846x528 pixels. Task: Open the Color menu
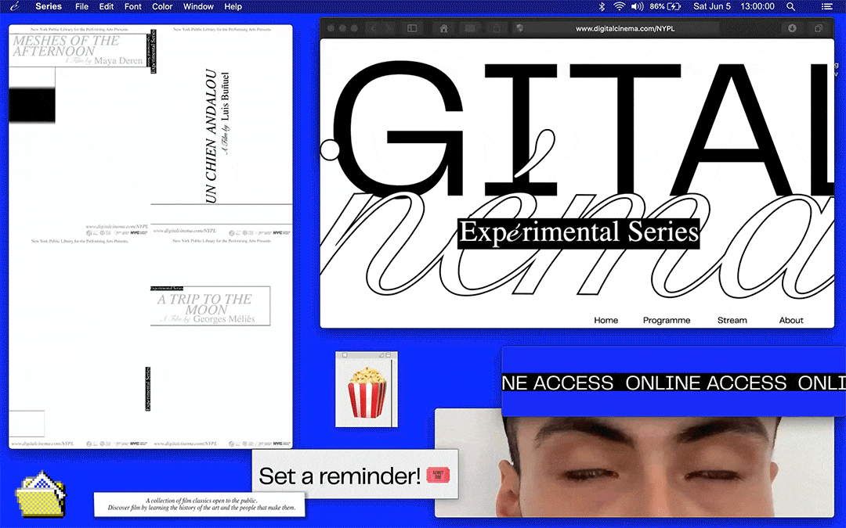(x=162, y=6)
